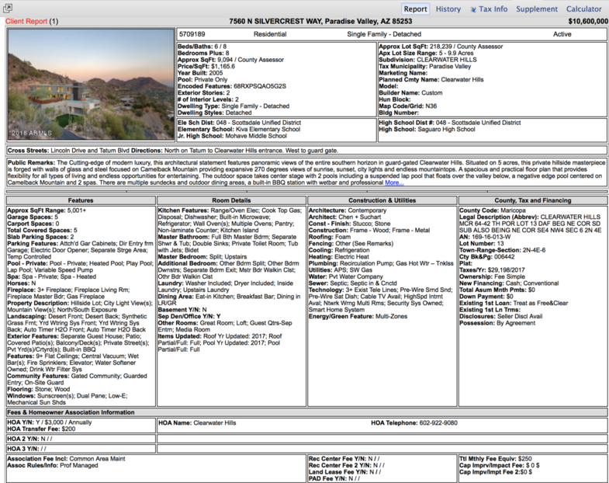Click the Elementary School Kiva line

coord(239,130)
